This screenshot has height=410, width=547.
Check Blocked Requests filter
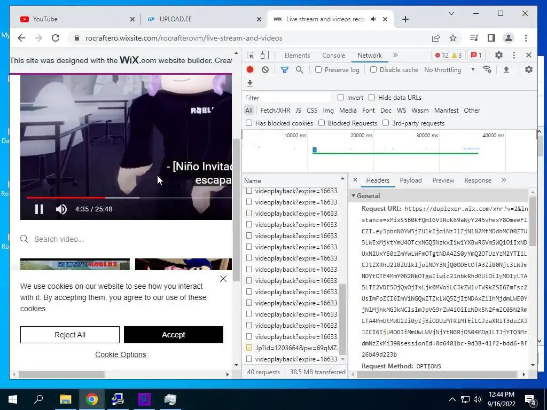[x=322, y=123]
